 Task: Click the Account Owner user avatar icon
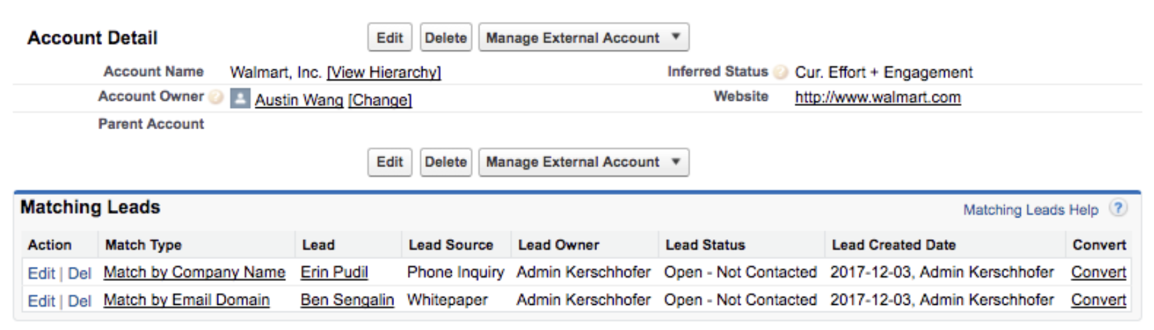239,99
